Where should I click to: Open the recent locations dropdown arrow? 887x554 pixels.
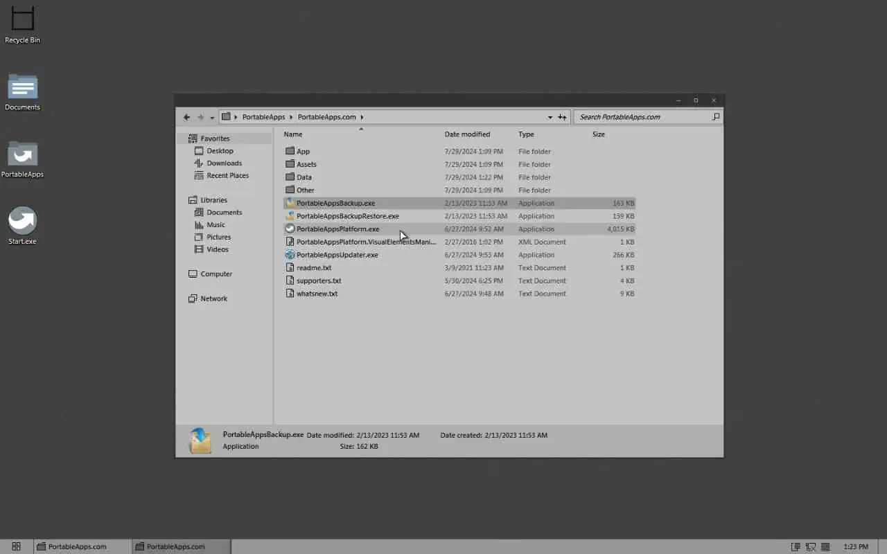pyautogui.click(x=212, y=118)
